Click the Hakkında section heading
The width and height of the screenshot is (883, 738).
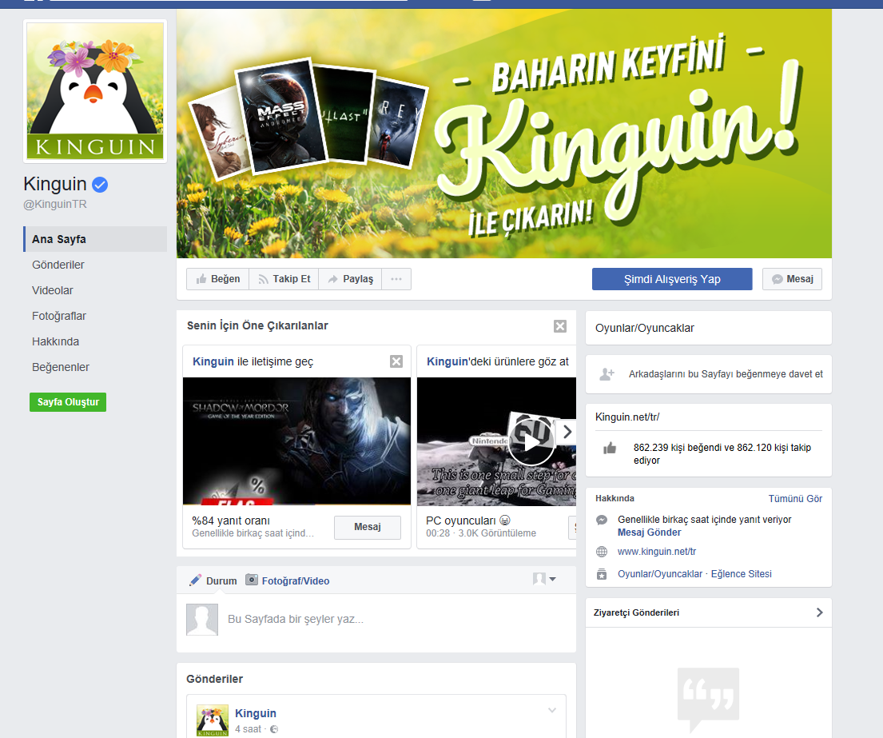coord(615,499)
